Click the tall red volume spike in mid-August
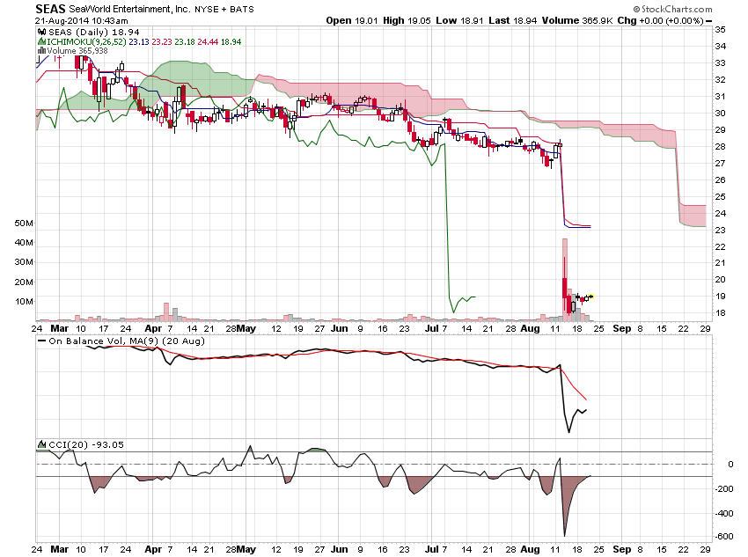This screenshot has height=557, width=748. pos(565,279)
